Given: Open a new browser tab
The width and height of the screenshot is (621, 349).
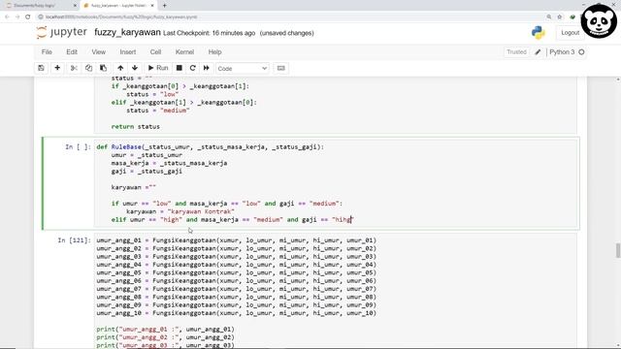Looking at the screenshot, I should [x=164, y=6].
